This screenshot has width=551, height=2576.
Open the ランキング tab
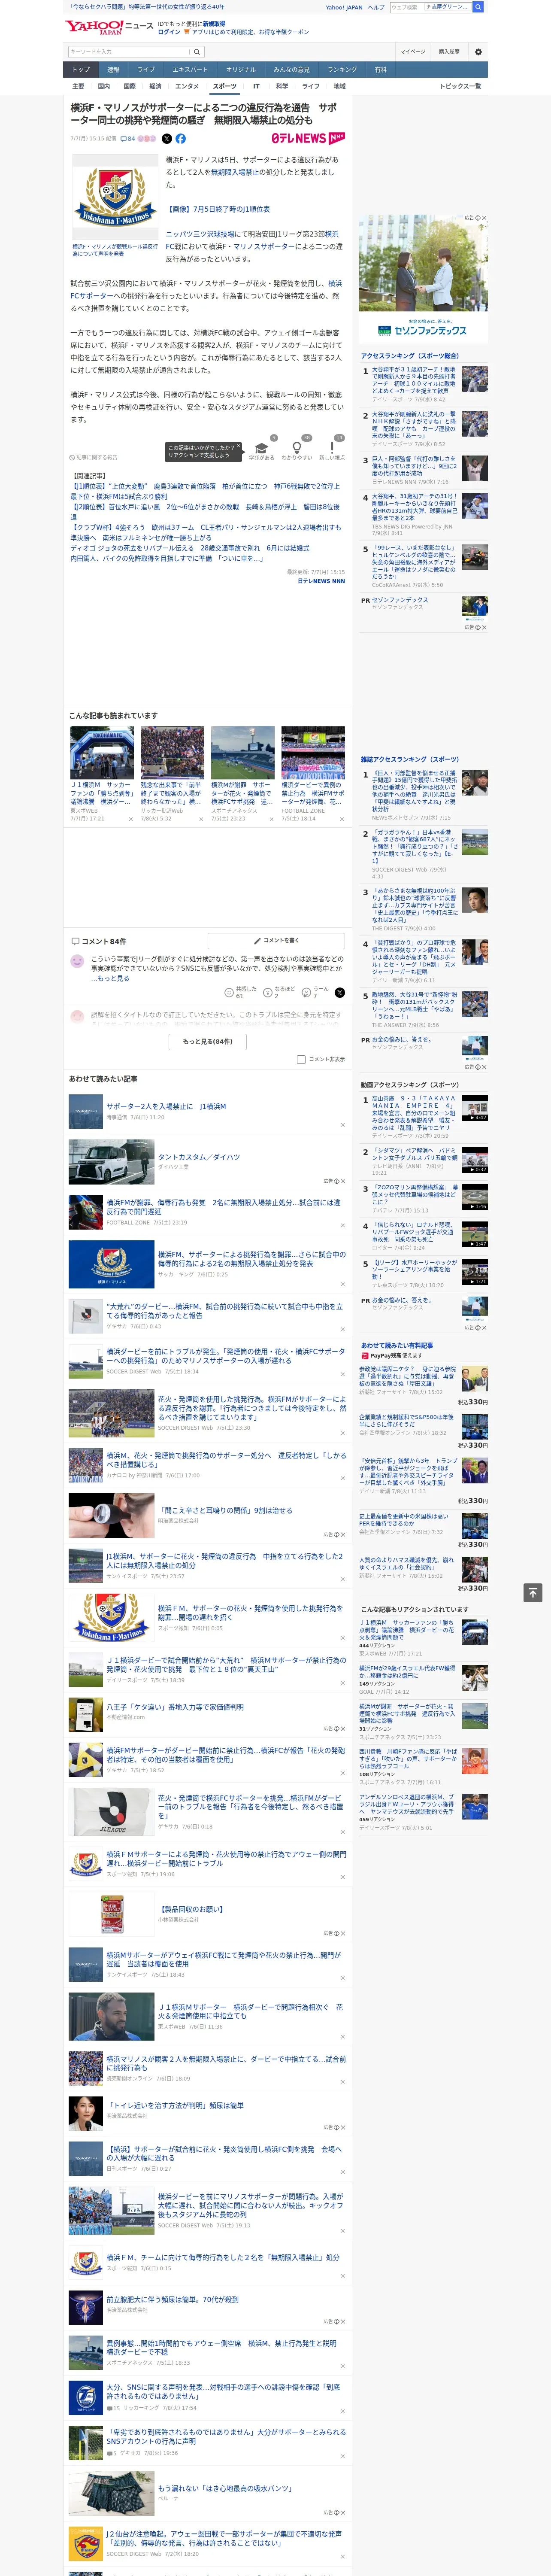coord(342,70)
